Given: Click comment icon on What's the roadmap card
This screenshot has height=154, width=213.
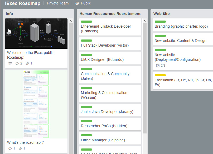Looking at the screenshot, I should coord(10,148).
